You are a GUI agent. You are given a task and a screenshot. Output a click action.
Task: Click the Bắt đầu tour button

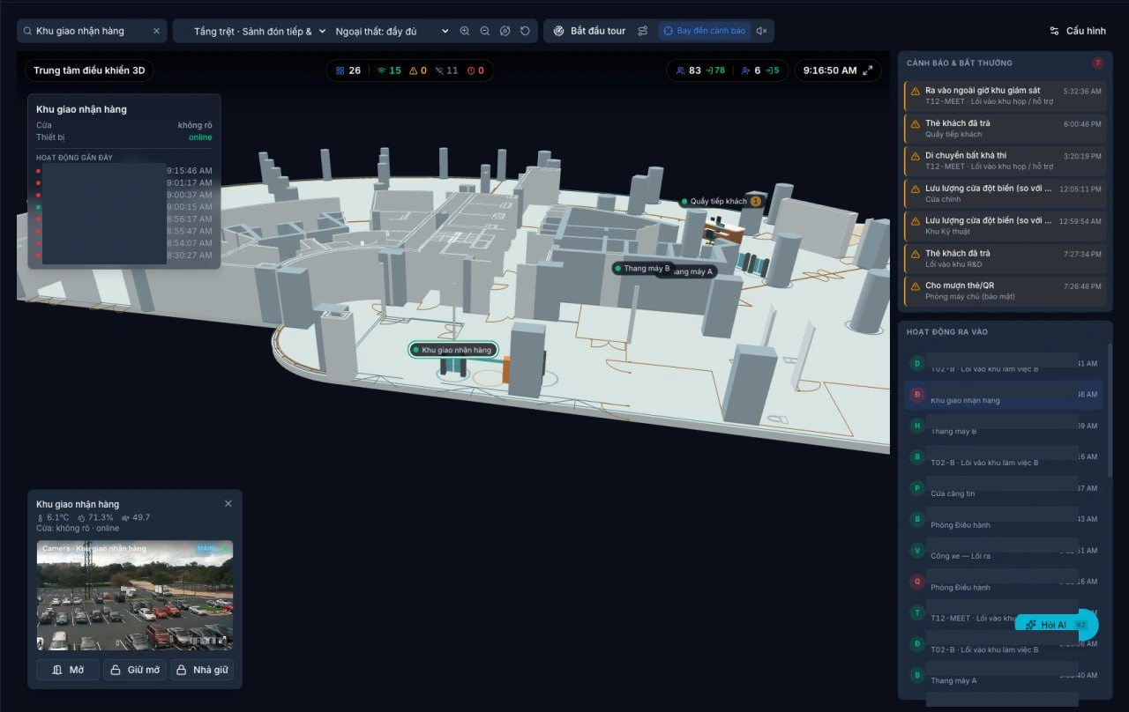589,31
